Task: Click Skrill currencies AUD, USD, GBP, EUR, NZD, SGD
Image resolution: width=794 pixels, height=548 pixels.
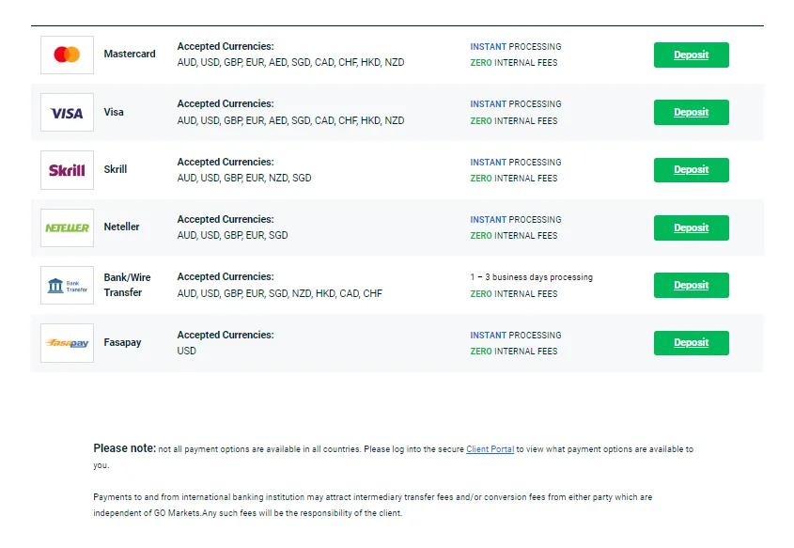Action: coord(244,178)
